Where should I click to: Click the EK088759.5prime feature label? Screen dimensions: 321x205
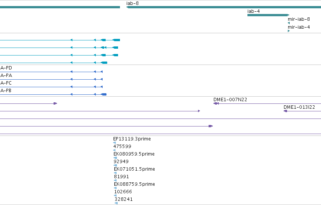(x=134, y=184)
